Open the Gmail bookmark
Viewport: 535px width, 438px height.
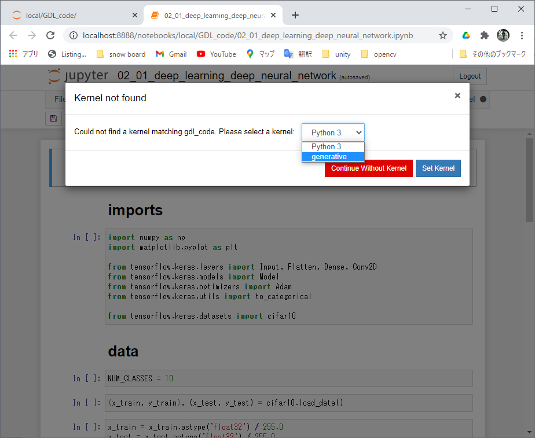(171, 54)
